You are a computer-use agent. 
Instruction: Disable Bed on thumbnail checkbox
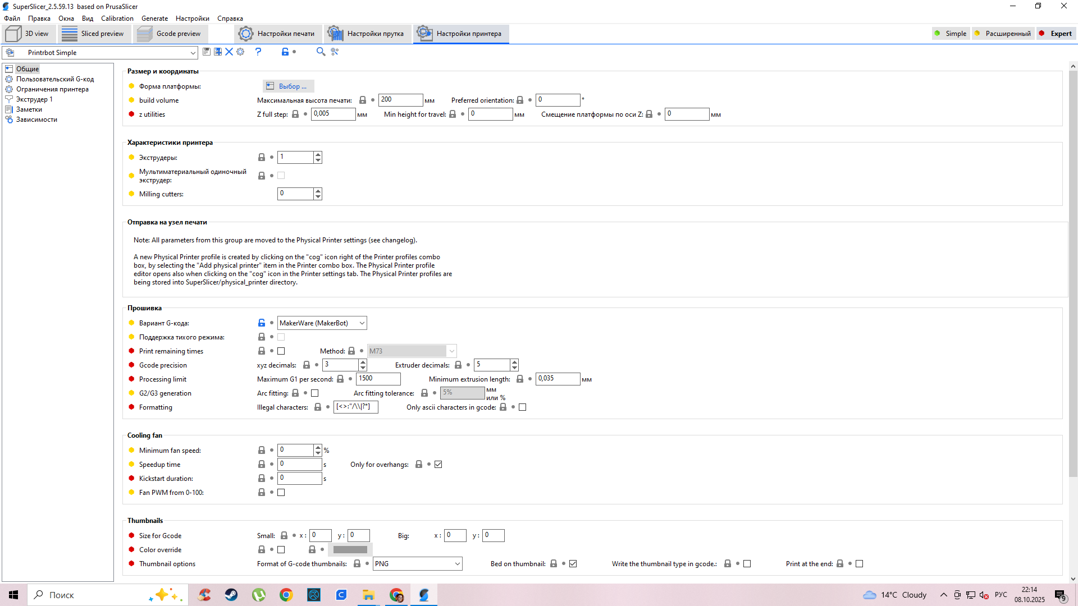573,564
